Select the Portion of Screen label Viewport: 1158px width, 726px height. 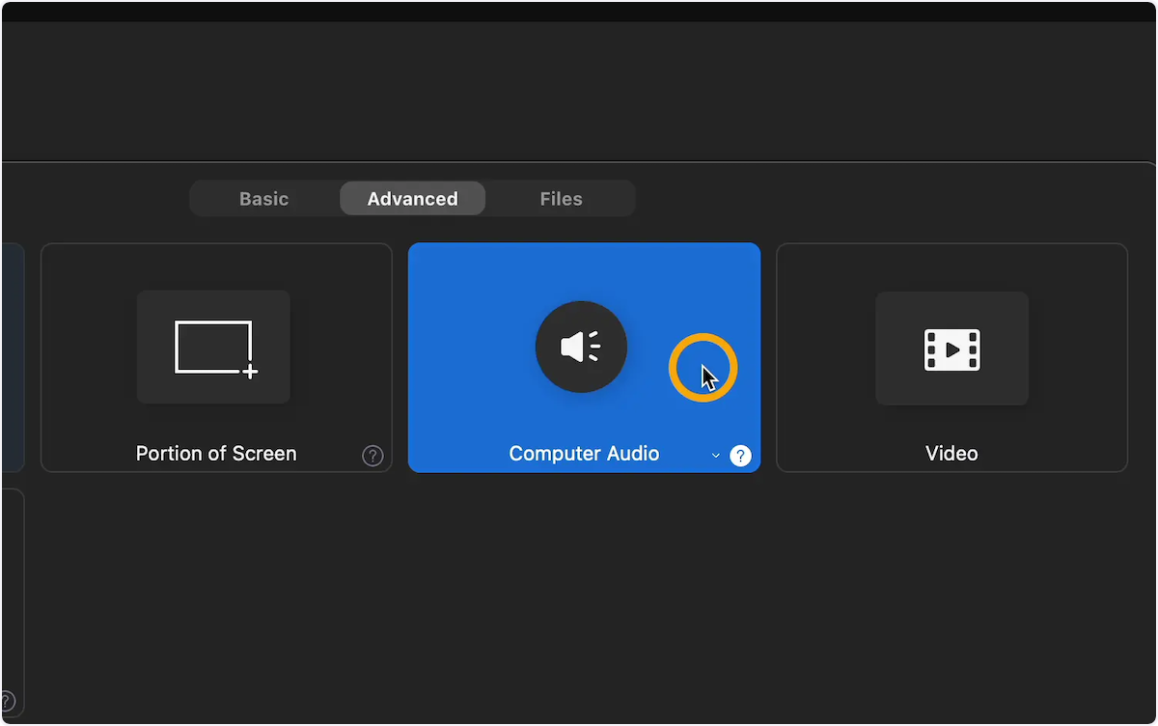pyautogui.click(x=216, y=454)
